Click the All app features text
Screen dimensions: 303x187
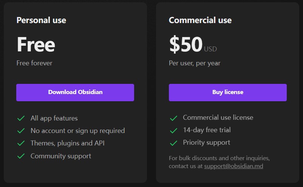tap(54, 118)
